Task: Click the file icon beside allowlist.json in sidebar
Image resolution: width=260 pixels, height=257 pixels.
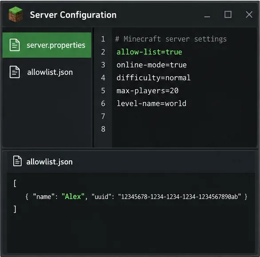Action: (15, 72)
